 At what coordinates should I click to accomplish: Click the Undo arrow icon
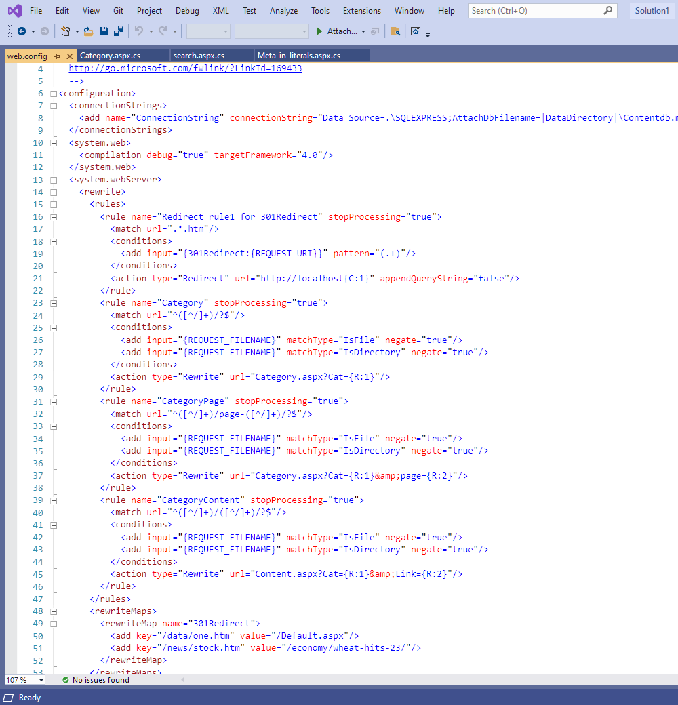point(139,31)
